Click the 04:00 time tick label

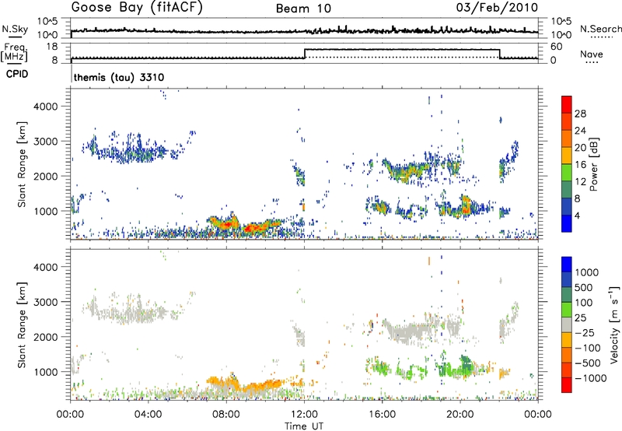[149, 415]
